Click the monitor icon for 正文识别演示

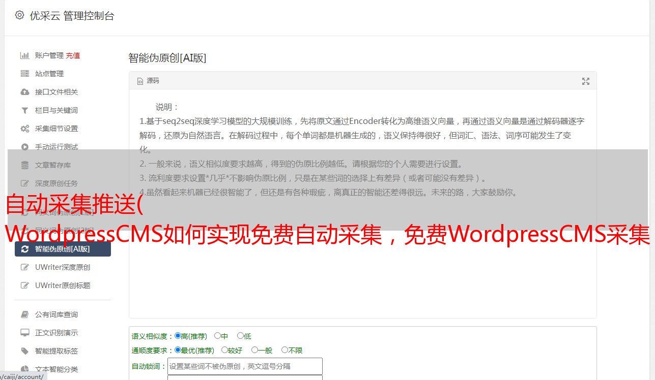24,333
